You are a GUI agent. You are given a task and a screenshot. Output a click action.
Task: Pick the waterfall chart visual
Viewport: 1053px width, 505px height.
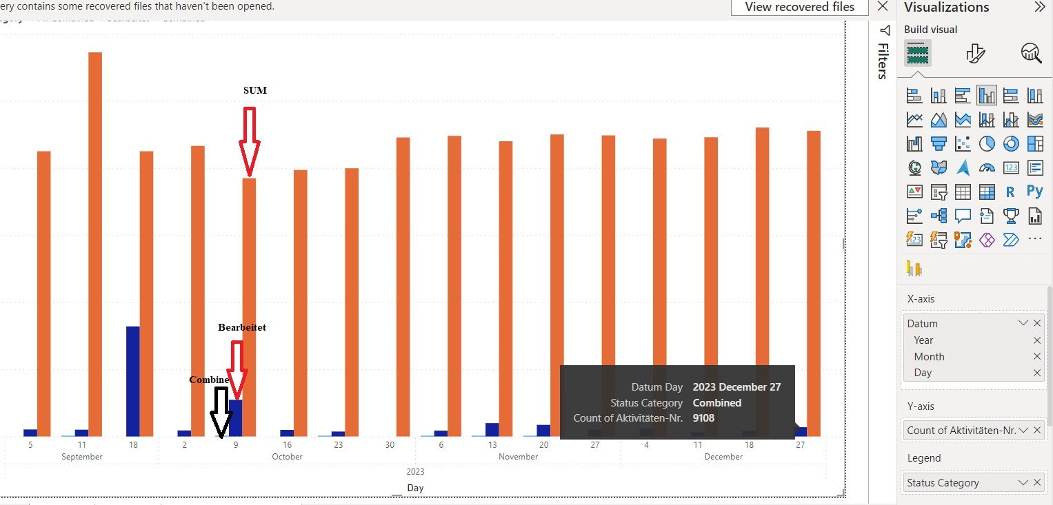click(x=914, y=143)
